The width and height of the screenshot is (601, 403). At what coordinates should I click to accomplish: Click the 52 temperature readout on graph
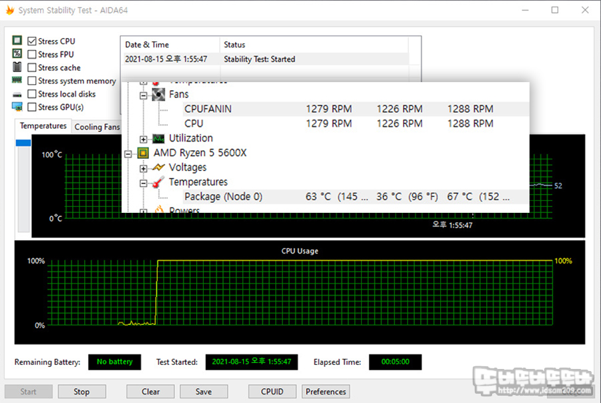(558, 185)
